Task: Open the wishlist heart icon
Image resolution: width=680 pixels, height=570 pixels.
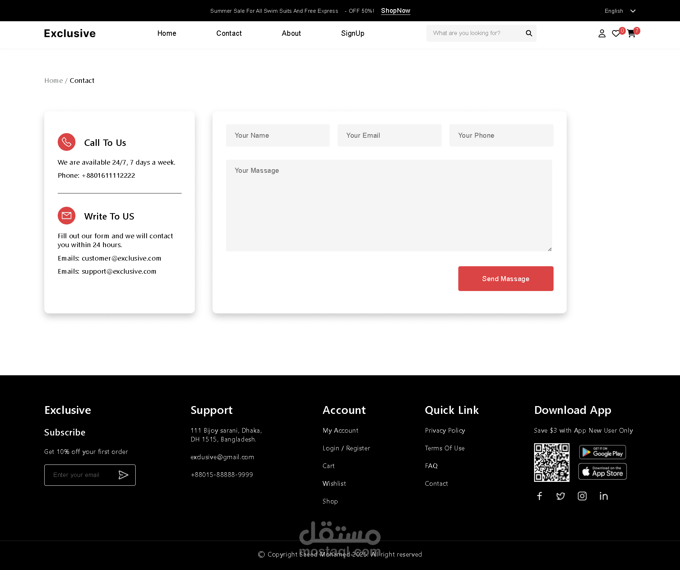Action: coord(616,34)
